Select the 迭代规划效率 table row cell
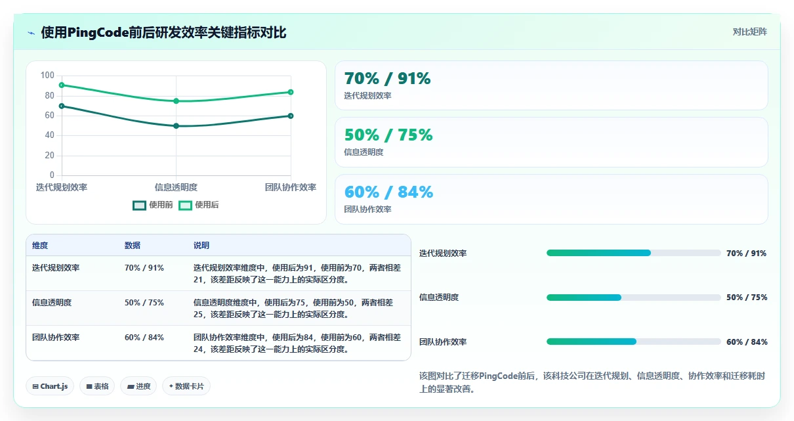Viewport: 794px width, 421px height. coord(56,267)
